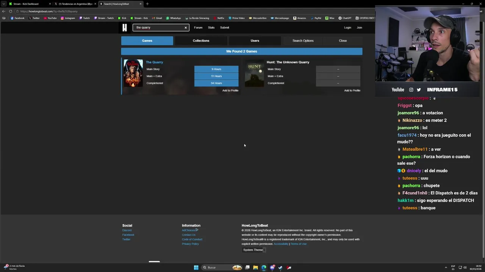Open the Privacy Policy footer link
485x272 pixels.
pos(190,244)
